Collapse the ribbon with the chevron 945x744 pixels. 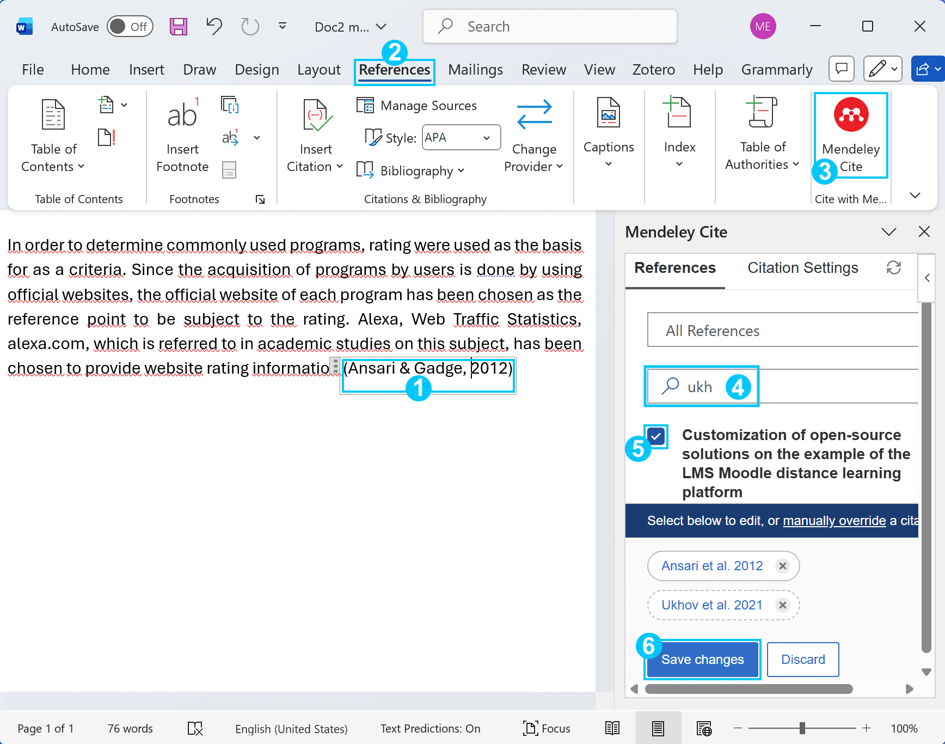point(915,195)
